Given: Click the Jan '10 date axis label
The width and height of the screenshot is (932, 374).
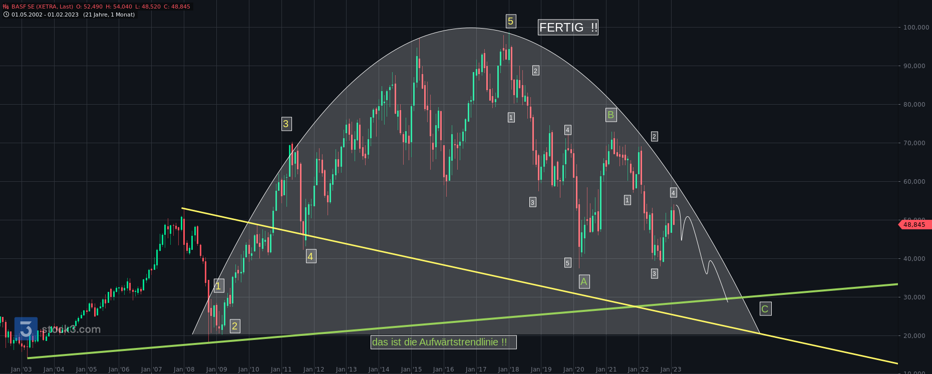Looking at the screenshot, I should pyautogui.click(x=249, y=369).
